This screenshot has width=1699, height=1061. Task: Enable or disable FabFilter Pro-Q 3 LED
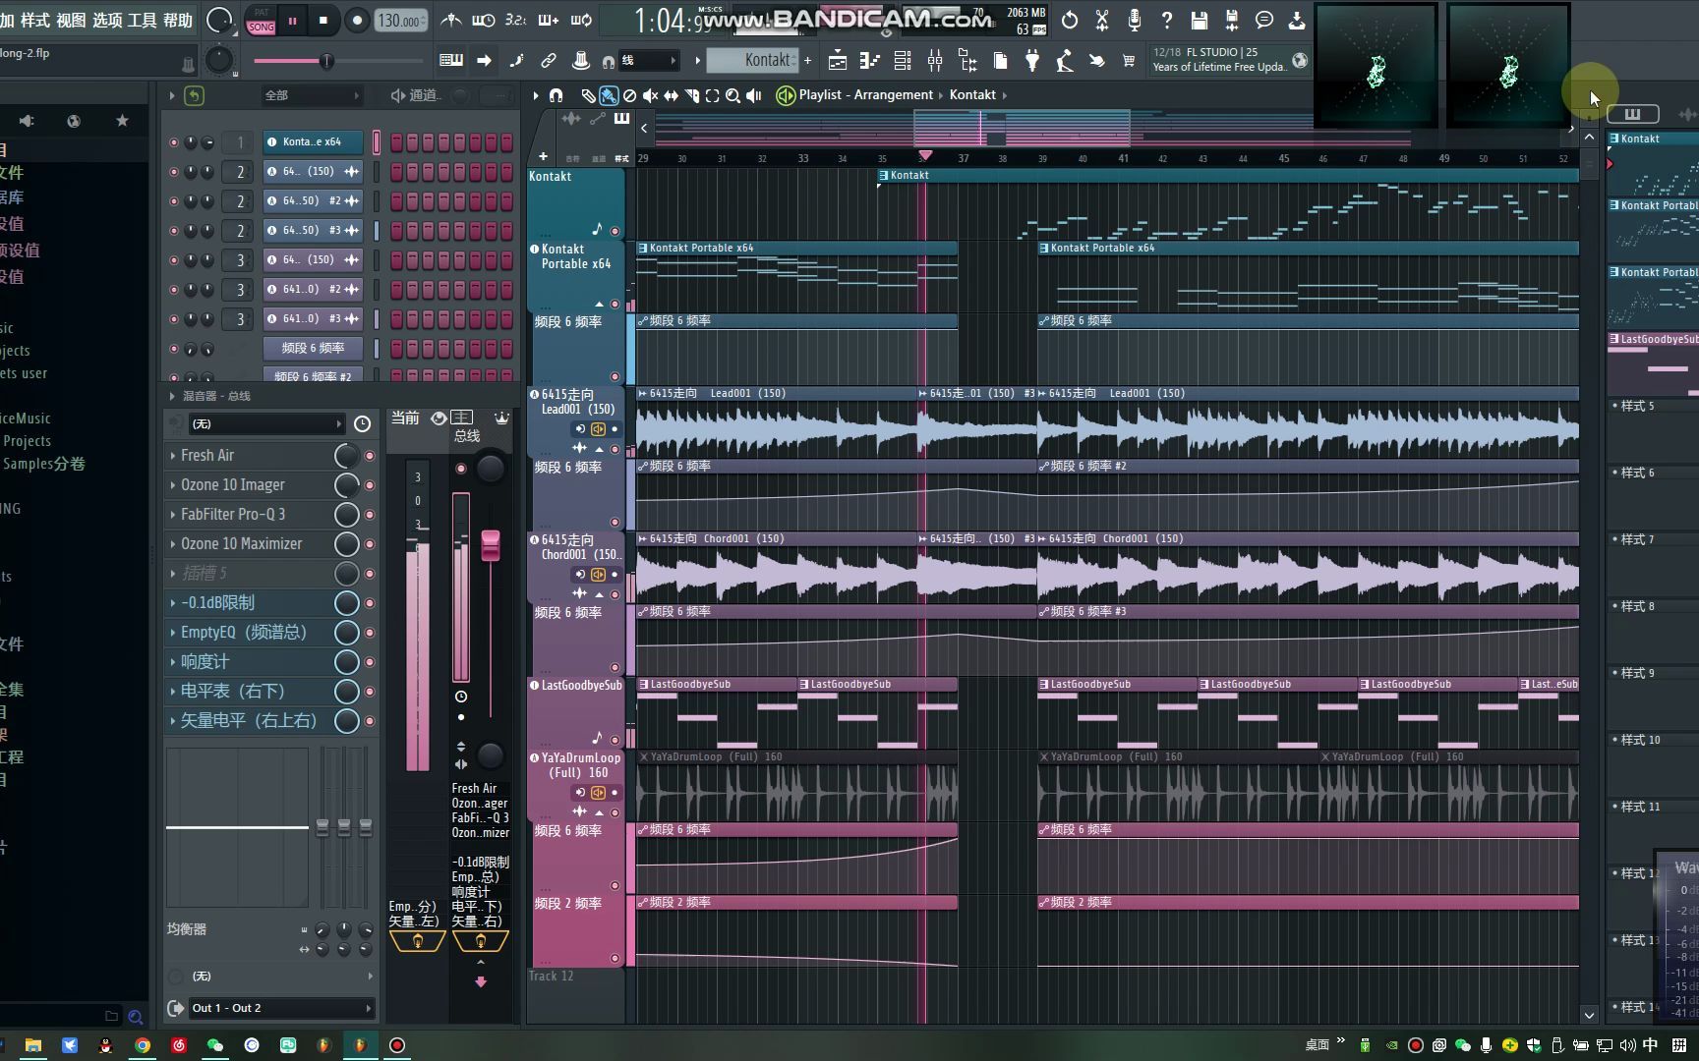click(x=370, y=515)
